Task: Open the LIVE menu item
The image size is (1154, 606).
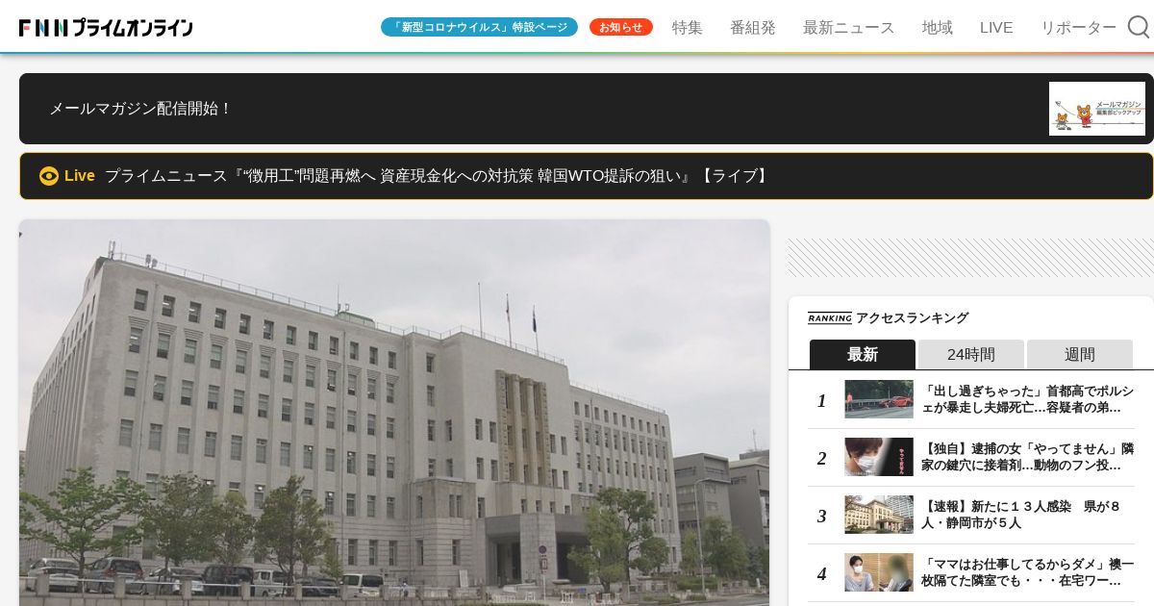Action: point(996,27)
